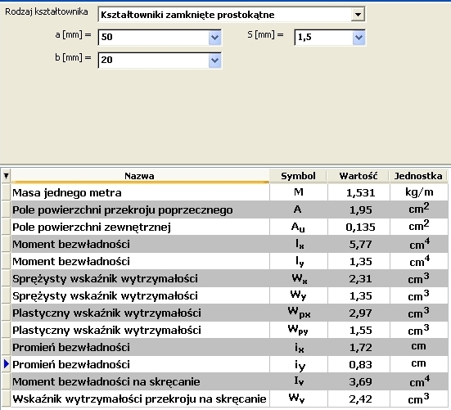
Task: Click the a [mm] field showing 50
Action: point(160,38)
